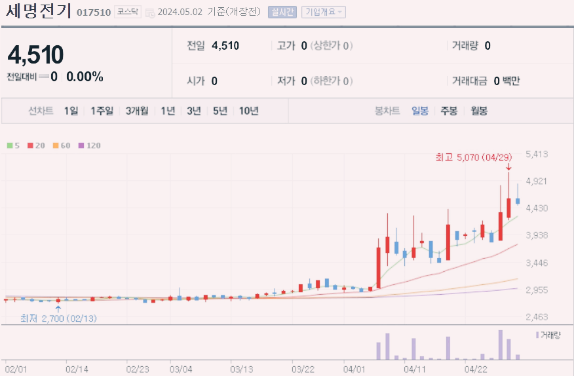Click the 04/11 date axis label
574x376 pixels.
point(415,369)
